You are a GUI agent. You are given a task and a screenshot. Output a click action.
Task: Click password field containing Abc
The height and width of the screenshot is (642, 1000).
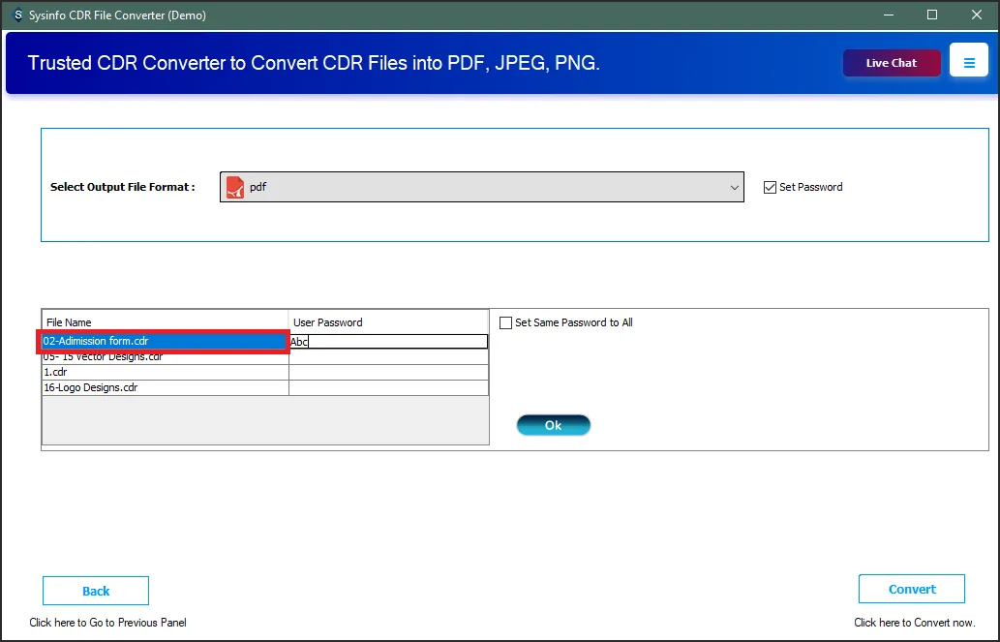[388, 342]
